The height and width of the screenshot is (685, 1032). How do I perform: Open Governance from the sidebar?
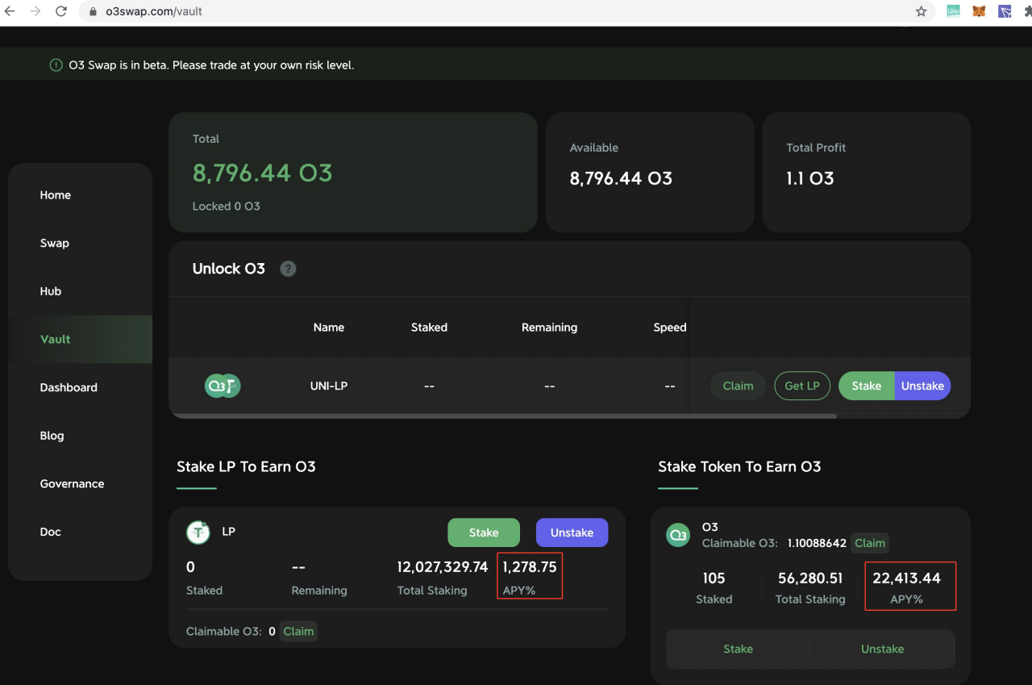coord(72,484)
